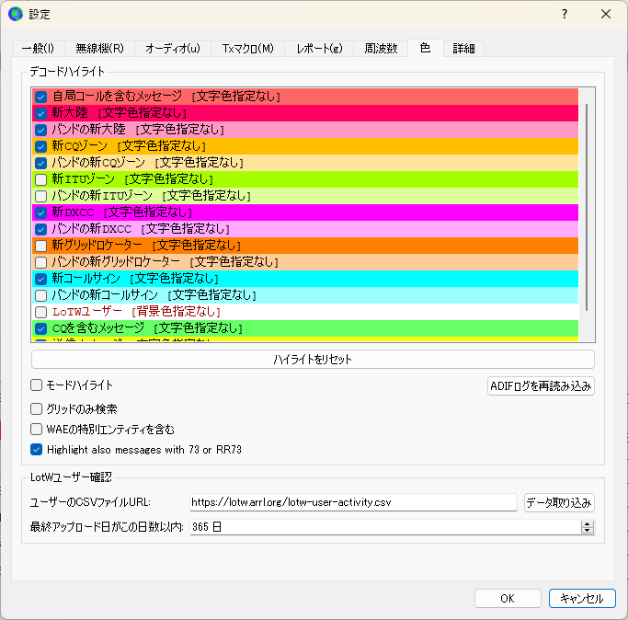Viewport: 628px width, 620px height.
Task: Switch to the 一般(l) tab
Action: point(38,49)
